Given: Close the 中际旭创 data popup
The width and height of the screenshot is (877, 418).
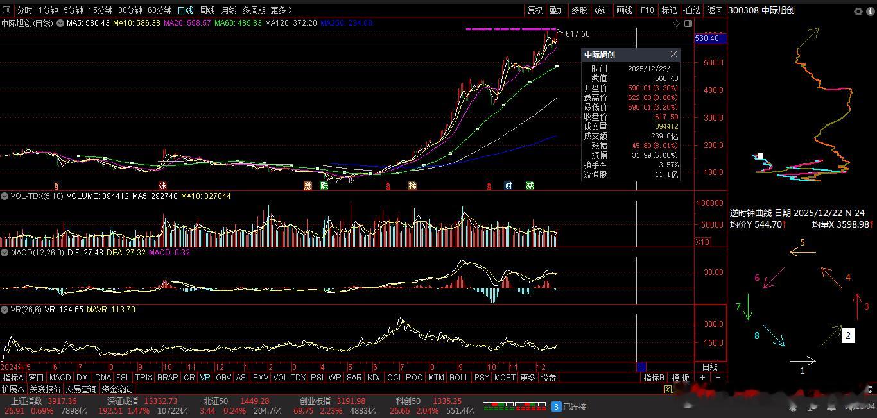Looking at the screenshot, I should [673, 54].
